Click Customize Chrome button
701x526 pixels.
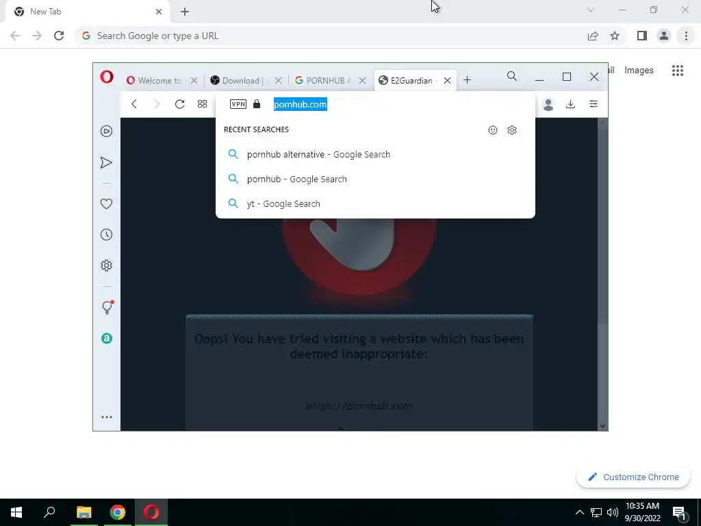coord(633,477)
